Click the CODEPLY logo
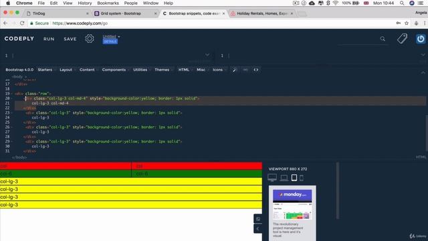 pyautogui.click(x=19, y=39)
